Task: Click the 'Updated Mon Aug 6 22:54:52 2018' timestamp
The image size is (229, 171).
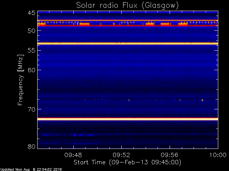Action: click(31, 170)
